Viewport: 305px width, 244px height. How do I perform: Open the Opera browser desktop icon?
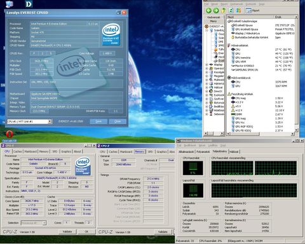10,134
